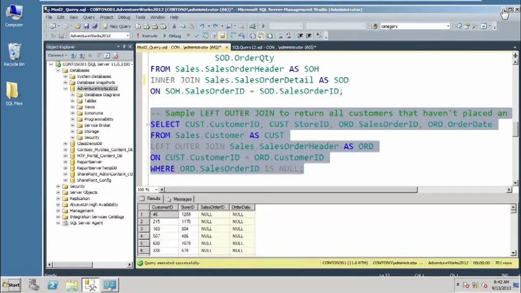Open the File menu
The image size is (521, 293).
(49, 17)
